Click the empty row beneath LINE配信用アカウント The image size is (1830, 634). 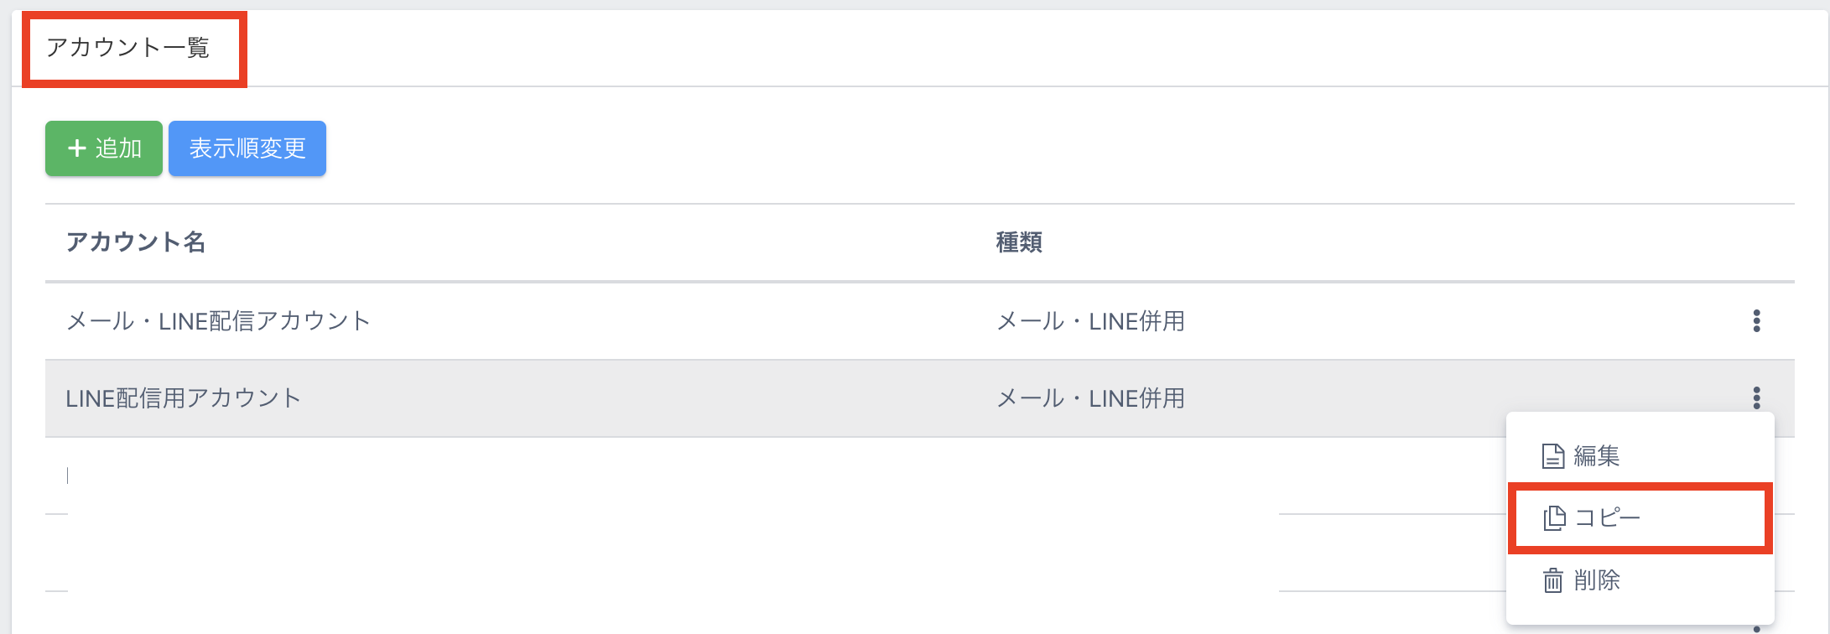pos(671,475)
